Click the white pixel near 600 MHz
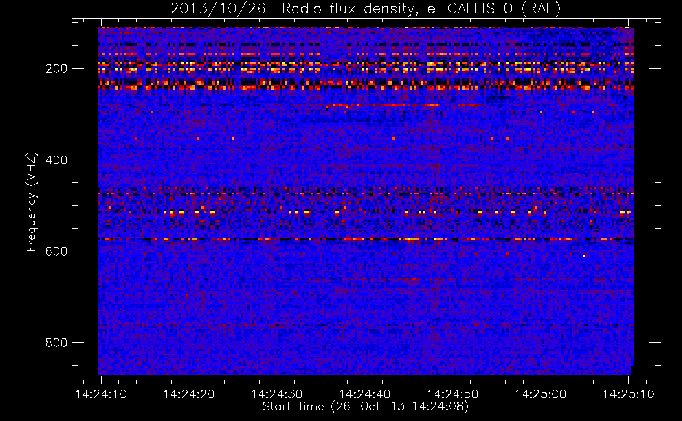The image size is (682, 421). click(x=584, y=256)
